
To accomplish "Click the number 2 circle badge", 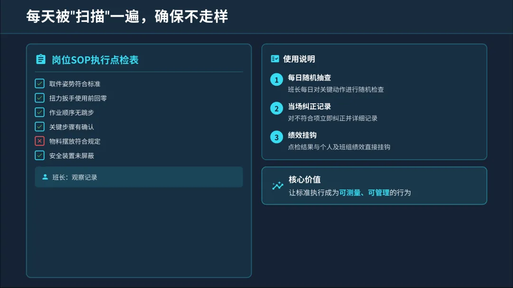I will [276, 108].
